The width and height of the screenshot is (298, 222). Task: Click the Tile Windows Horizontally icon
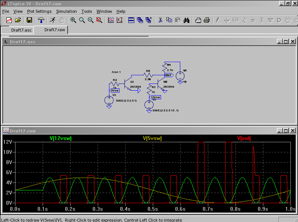[x=131, y=20]
